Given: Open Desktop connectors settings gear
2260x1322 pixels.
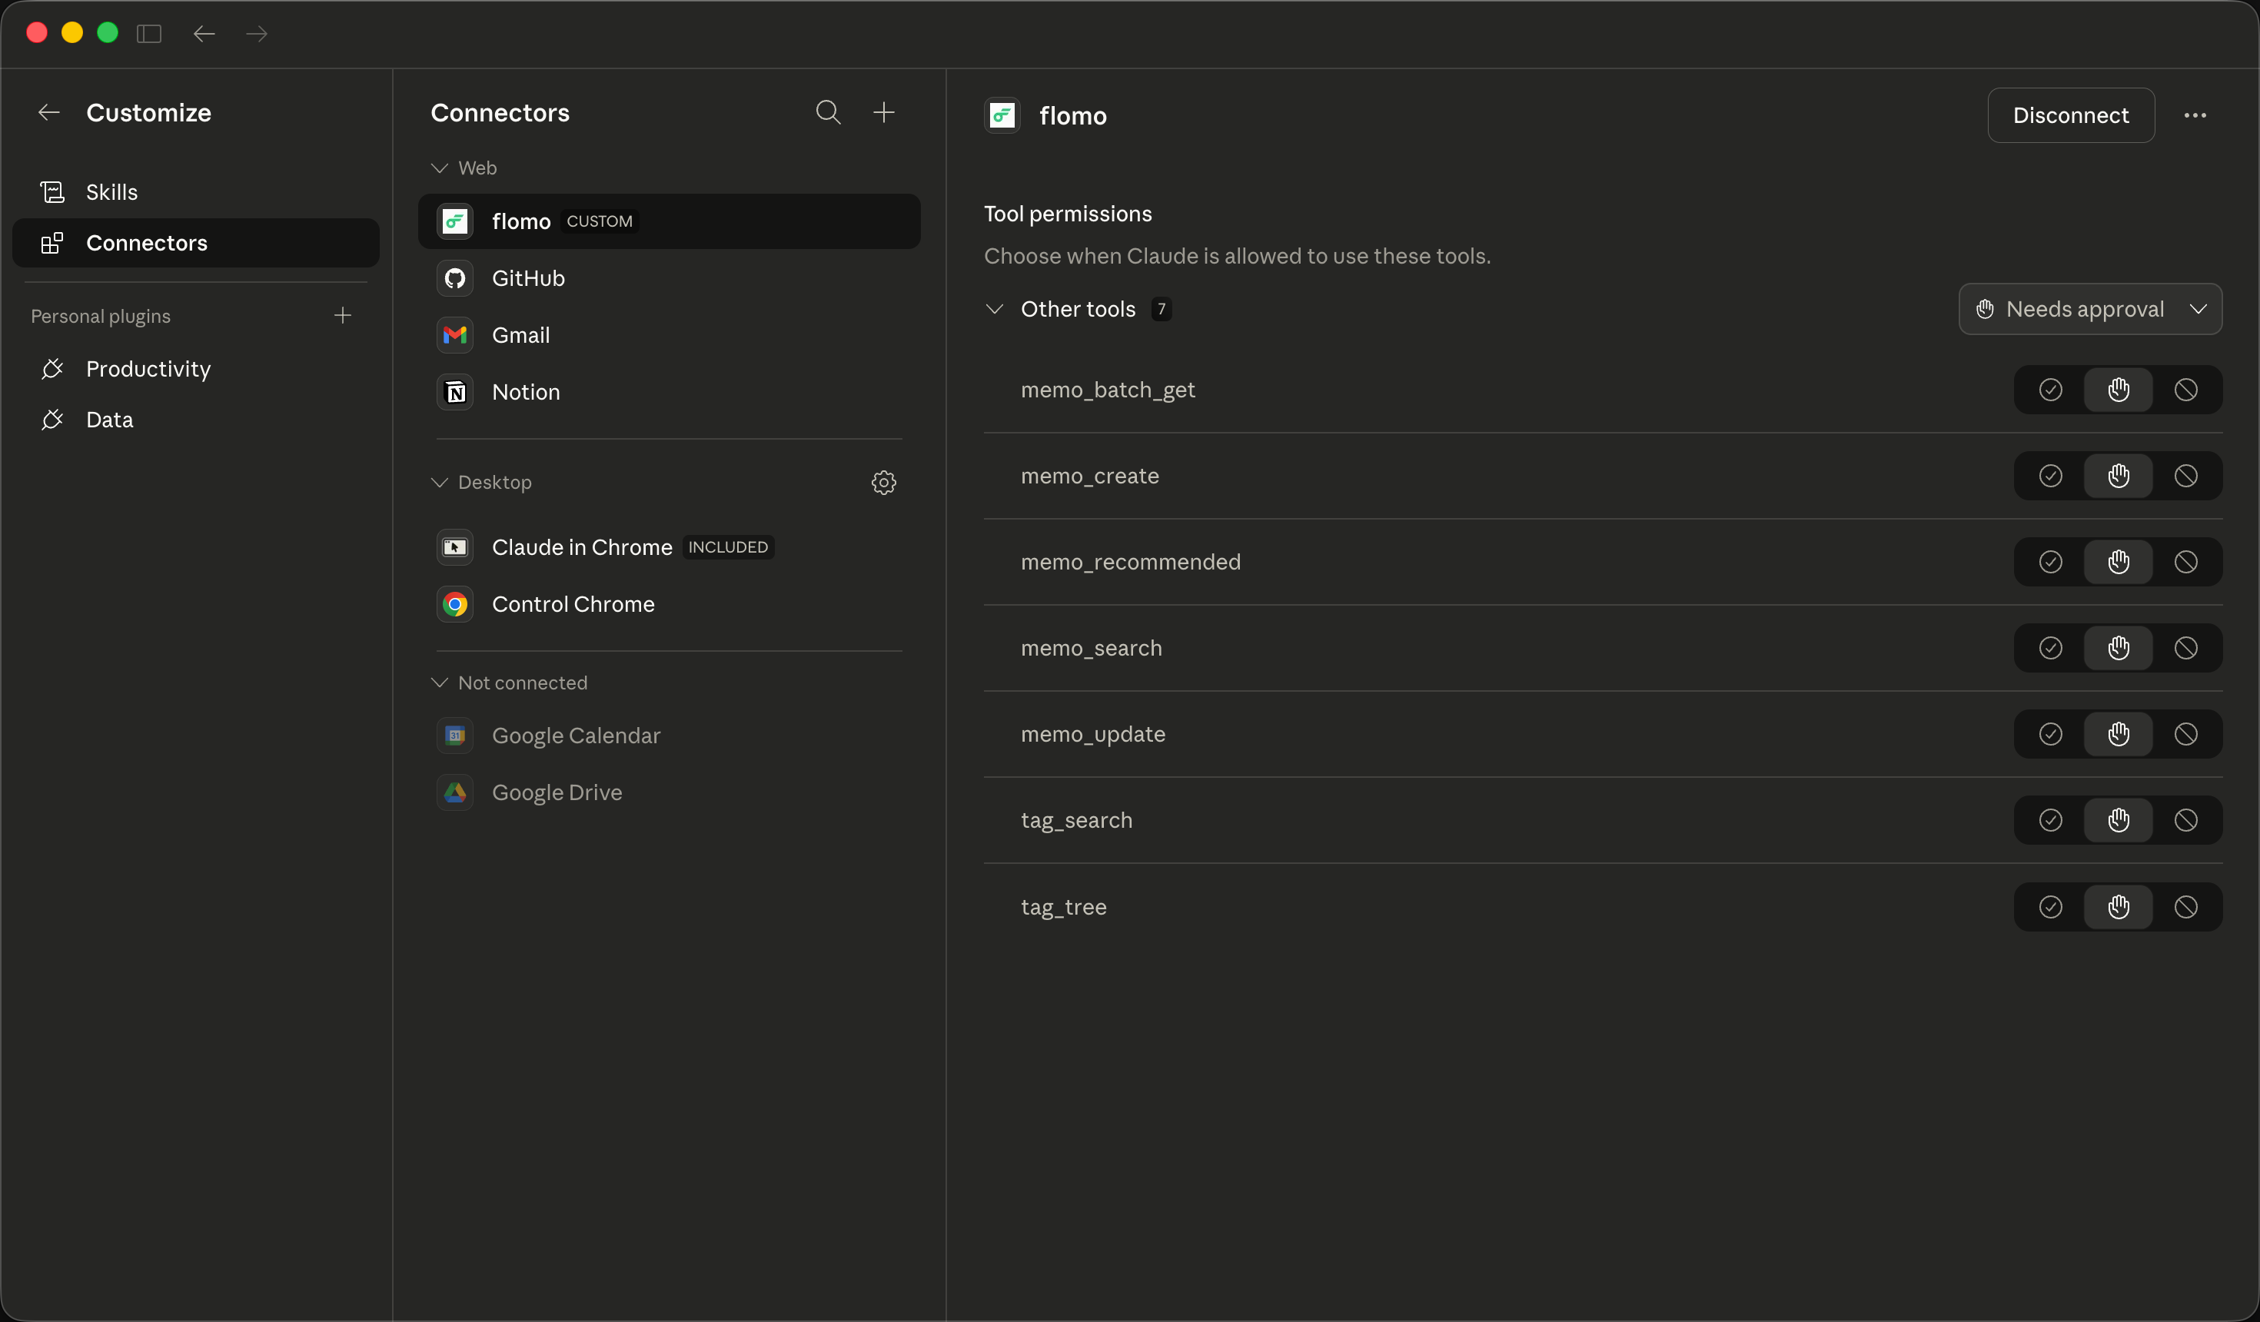Looking at the screenshot, I should tap(883, 483).
